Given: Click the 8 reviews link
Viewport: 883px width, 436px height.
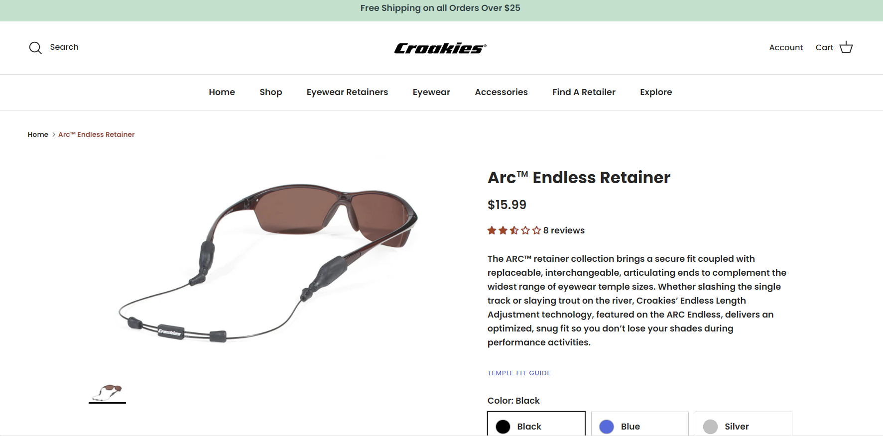Looking at the screenshot, I should click(x=564, y=230).
